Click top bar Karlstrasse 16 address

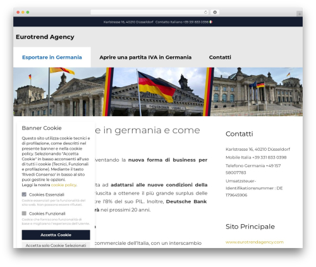tap(128, 22)
